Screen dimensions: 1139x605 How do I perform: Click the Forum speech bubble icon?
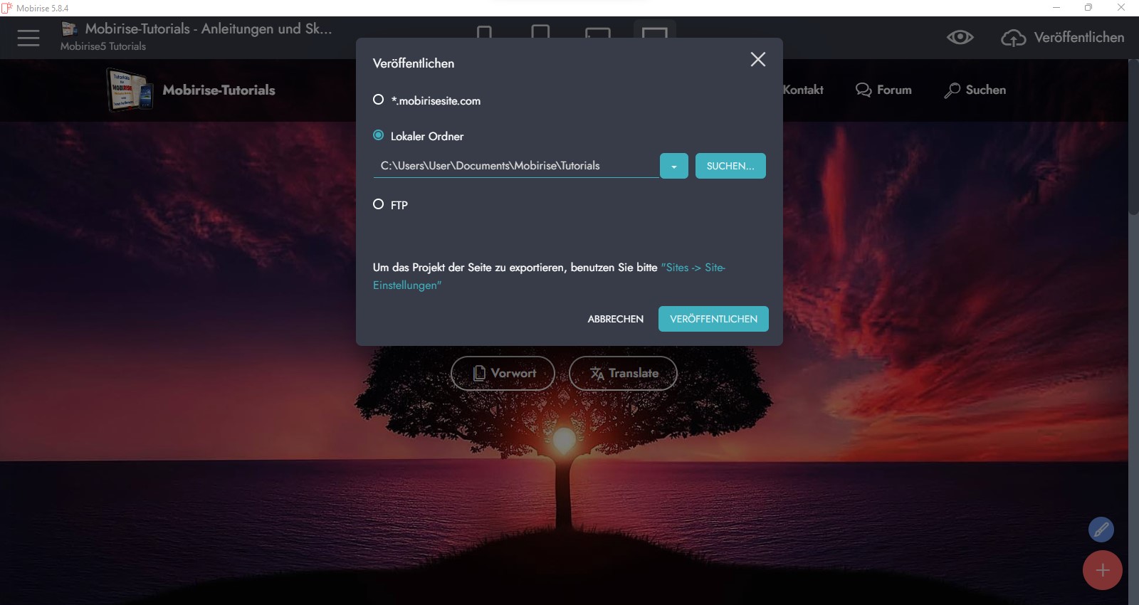[864, 90]
